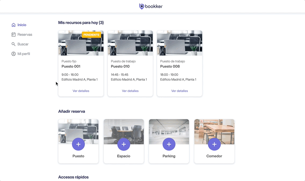The image size is (305, 181).
Task: Click the Buscar magnifier icon
Action: coord(13,44)
